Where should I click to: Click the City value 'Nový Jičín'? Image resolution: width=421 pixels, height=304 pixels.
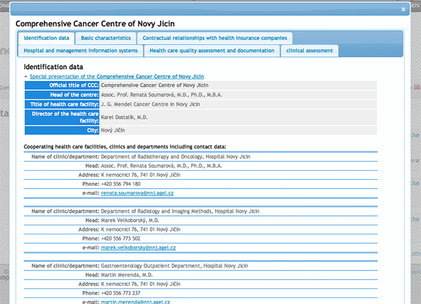tap(112, 130)
